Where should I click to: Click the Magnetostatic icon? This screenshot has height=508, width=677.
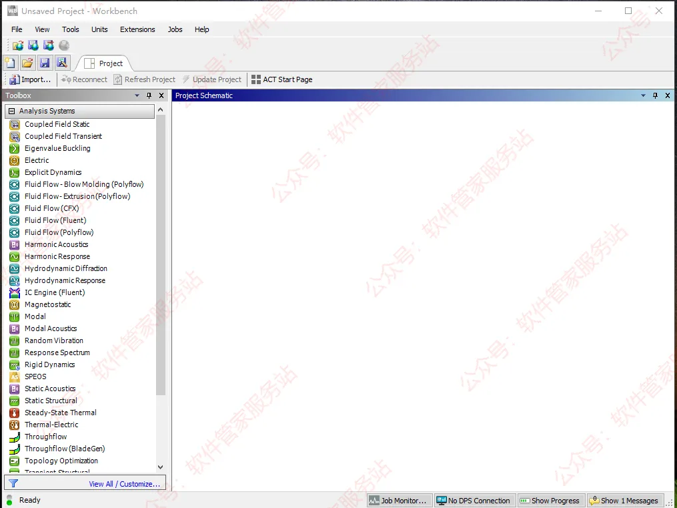[x=14, y=305]
